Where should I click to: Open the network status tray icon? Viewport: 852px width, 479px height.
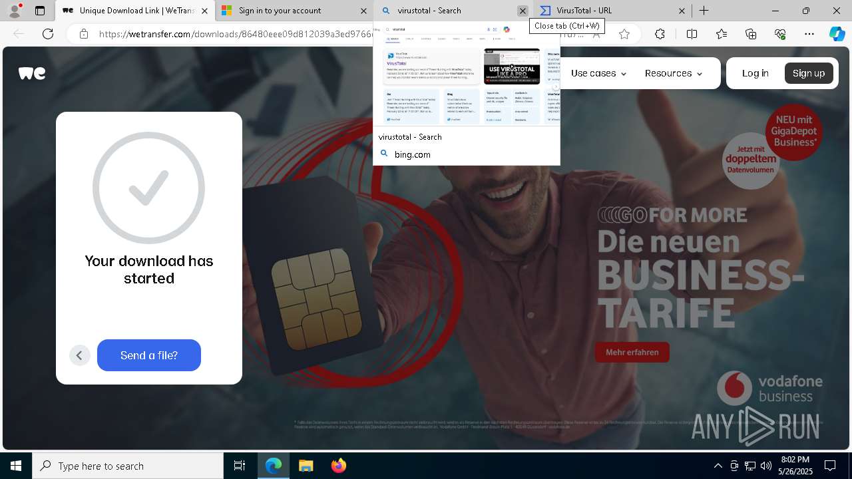click(750, 466)
